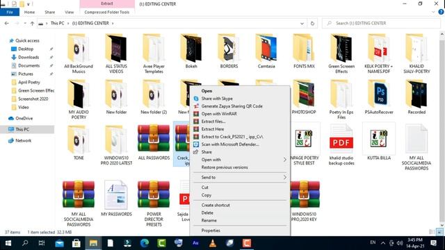The image size is (445, 250).
Task: Select the Recorded folder
Action: pyautogui.click(x=416, y=97)
